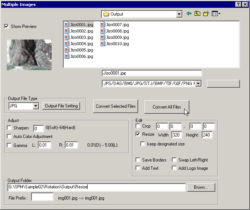The height and width of the screenshot is (210, 250).
Task: Select file Jizo0001.jpg
Action: point(79,25)
